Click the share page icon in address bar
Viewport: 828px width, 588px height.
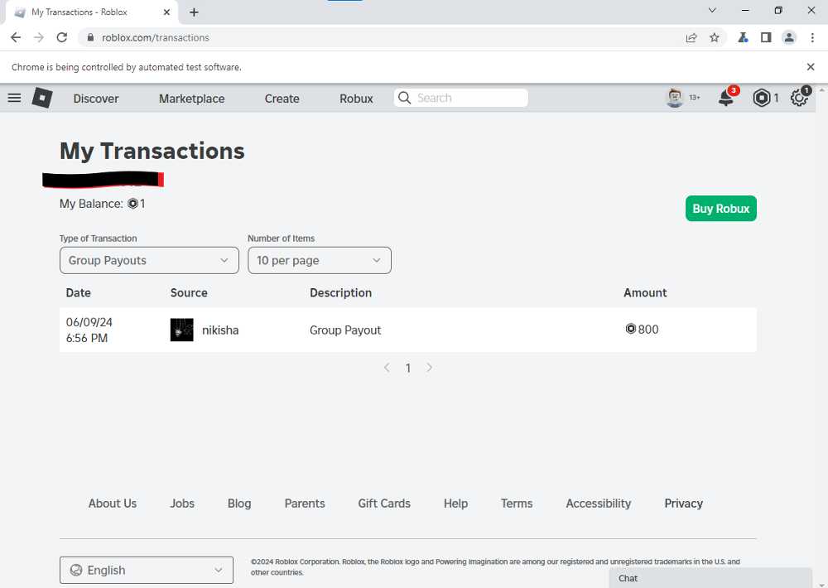click(x=691, y=37)
